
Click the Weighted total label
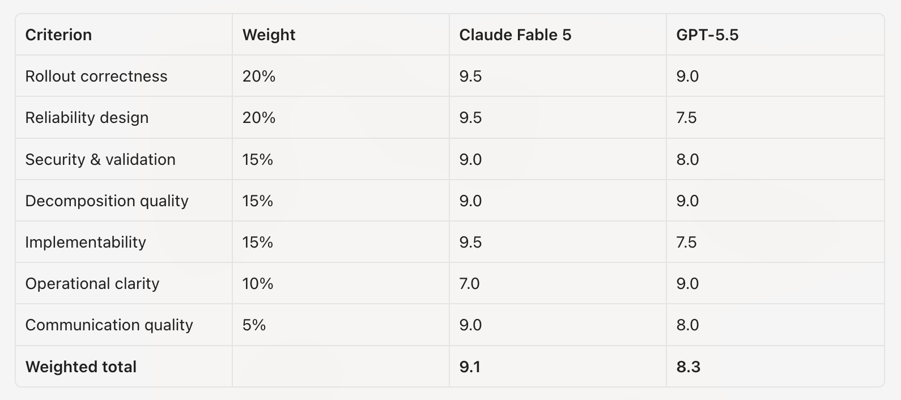(x=81, y=367)
